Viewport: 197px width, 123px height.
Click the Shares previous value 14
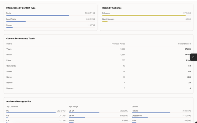point(124,72)
